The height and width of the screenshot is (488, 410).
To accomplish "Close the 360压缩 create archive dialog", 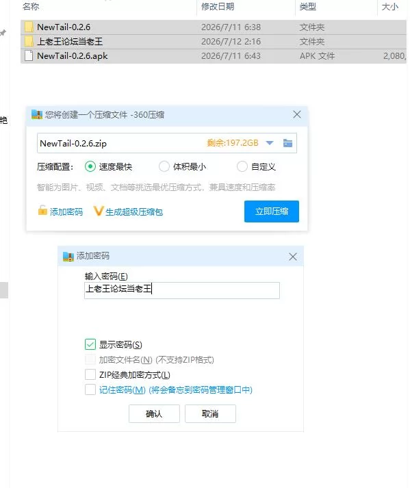I will click(x=297, y=114).
